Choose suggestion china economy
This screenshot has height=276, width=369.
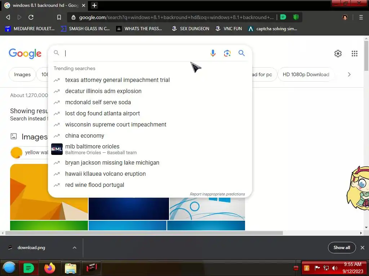point(150,135)
